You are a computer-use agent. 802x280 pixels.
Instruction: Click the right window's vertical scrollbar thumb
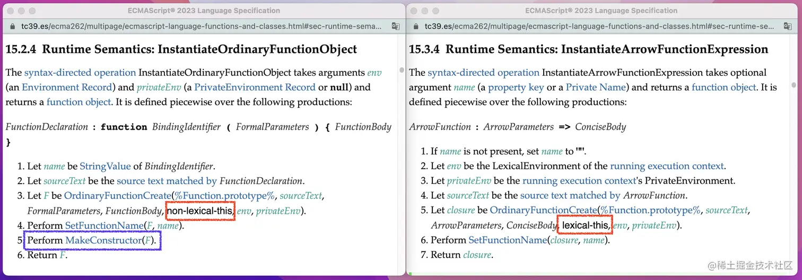pos(794,84)
